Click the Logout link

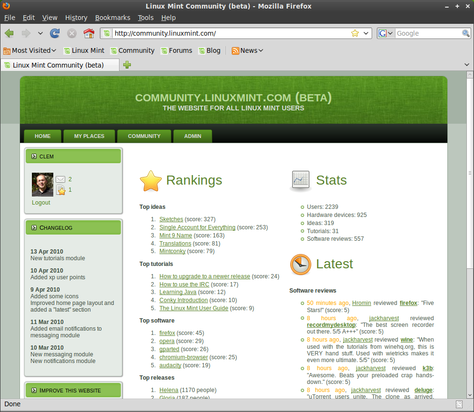tap(41, 203)
